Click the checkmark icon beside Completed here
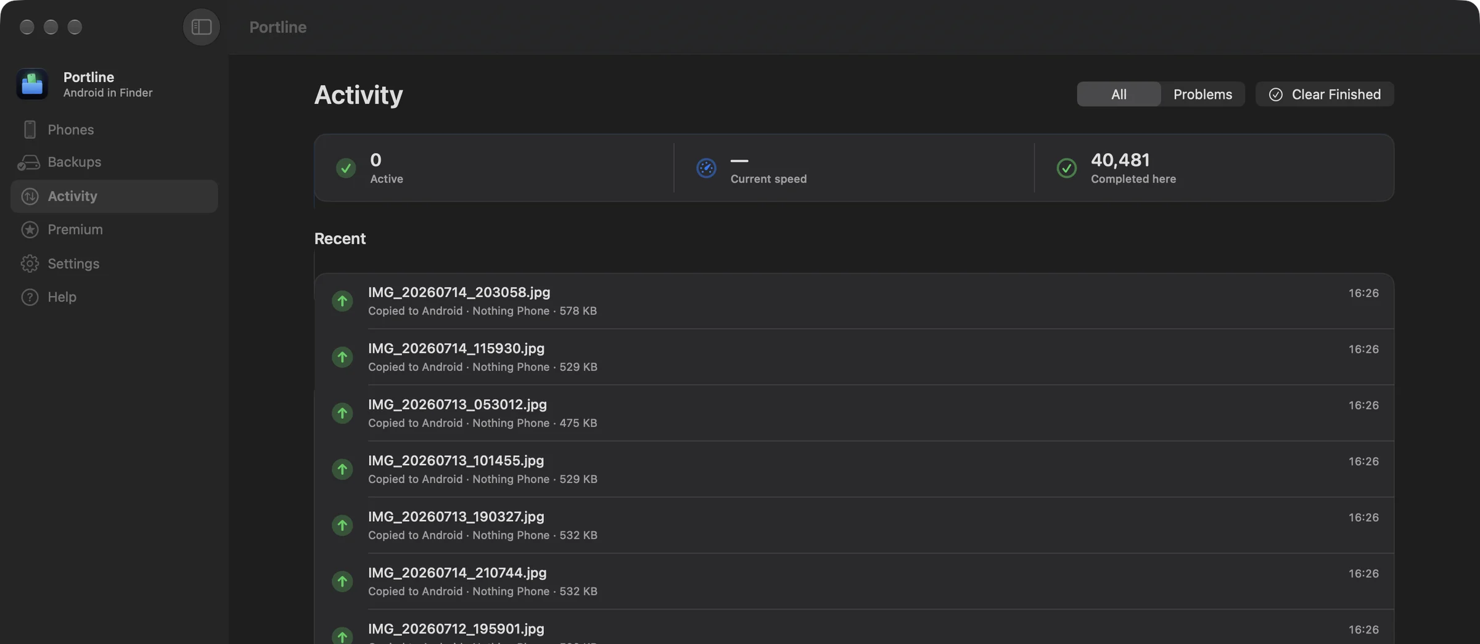 (1066, 168)
